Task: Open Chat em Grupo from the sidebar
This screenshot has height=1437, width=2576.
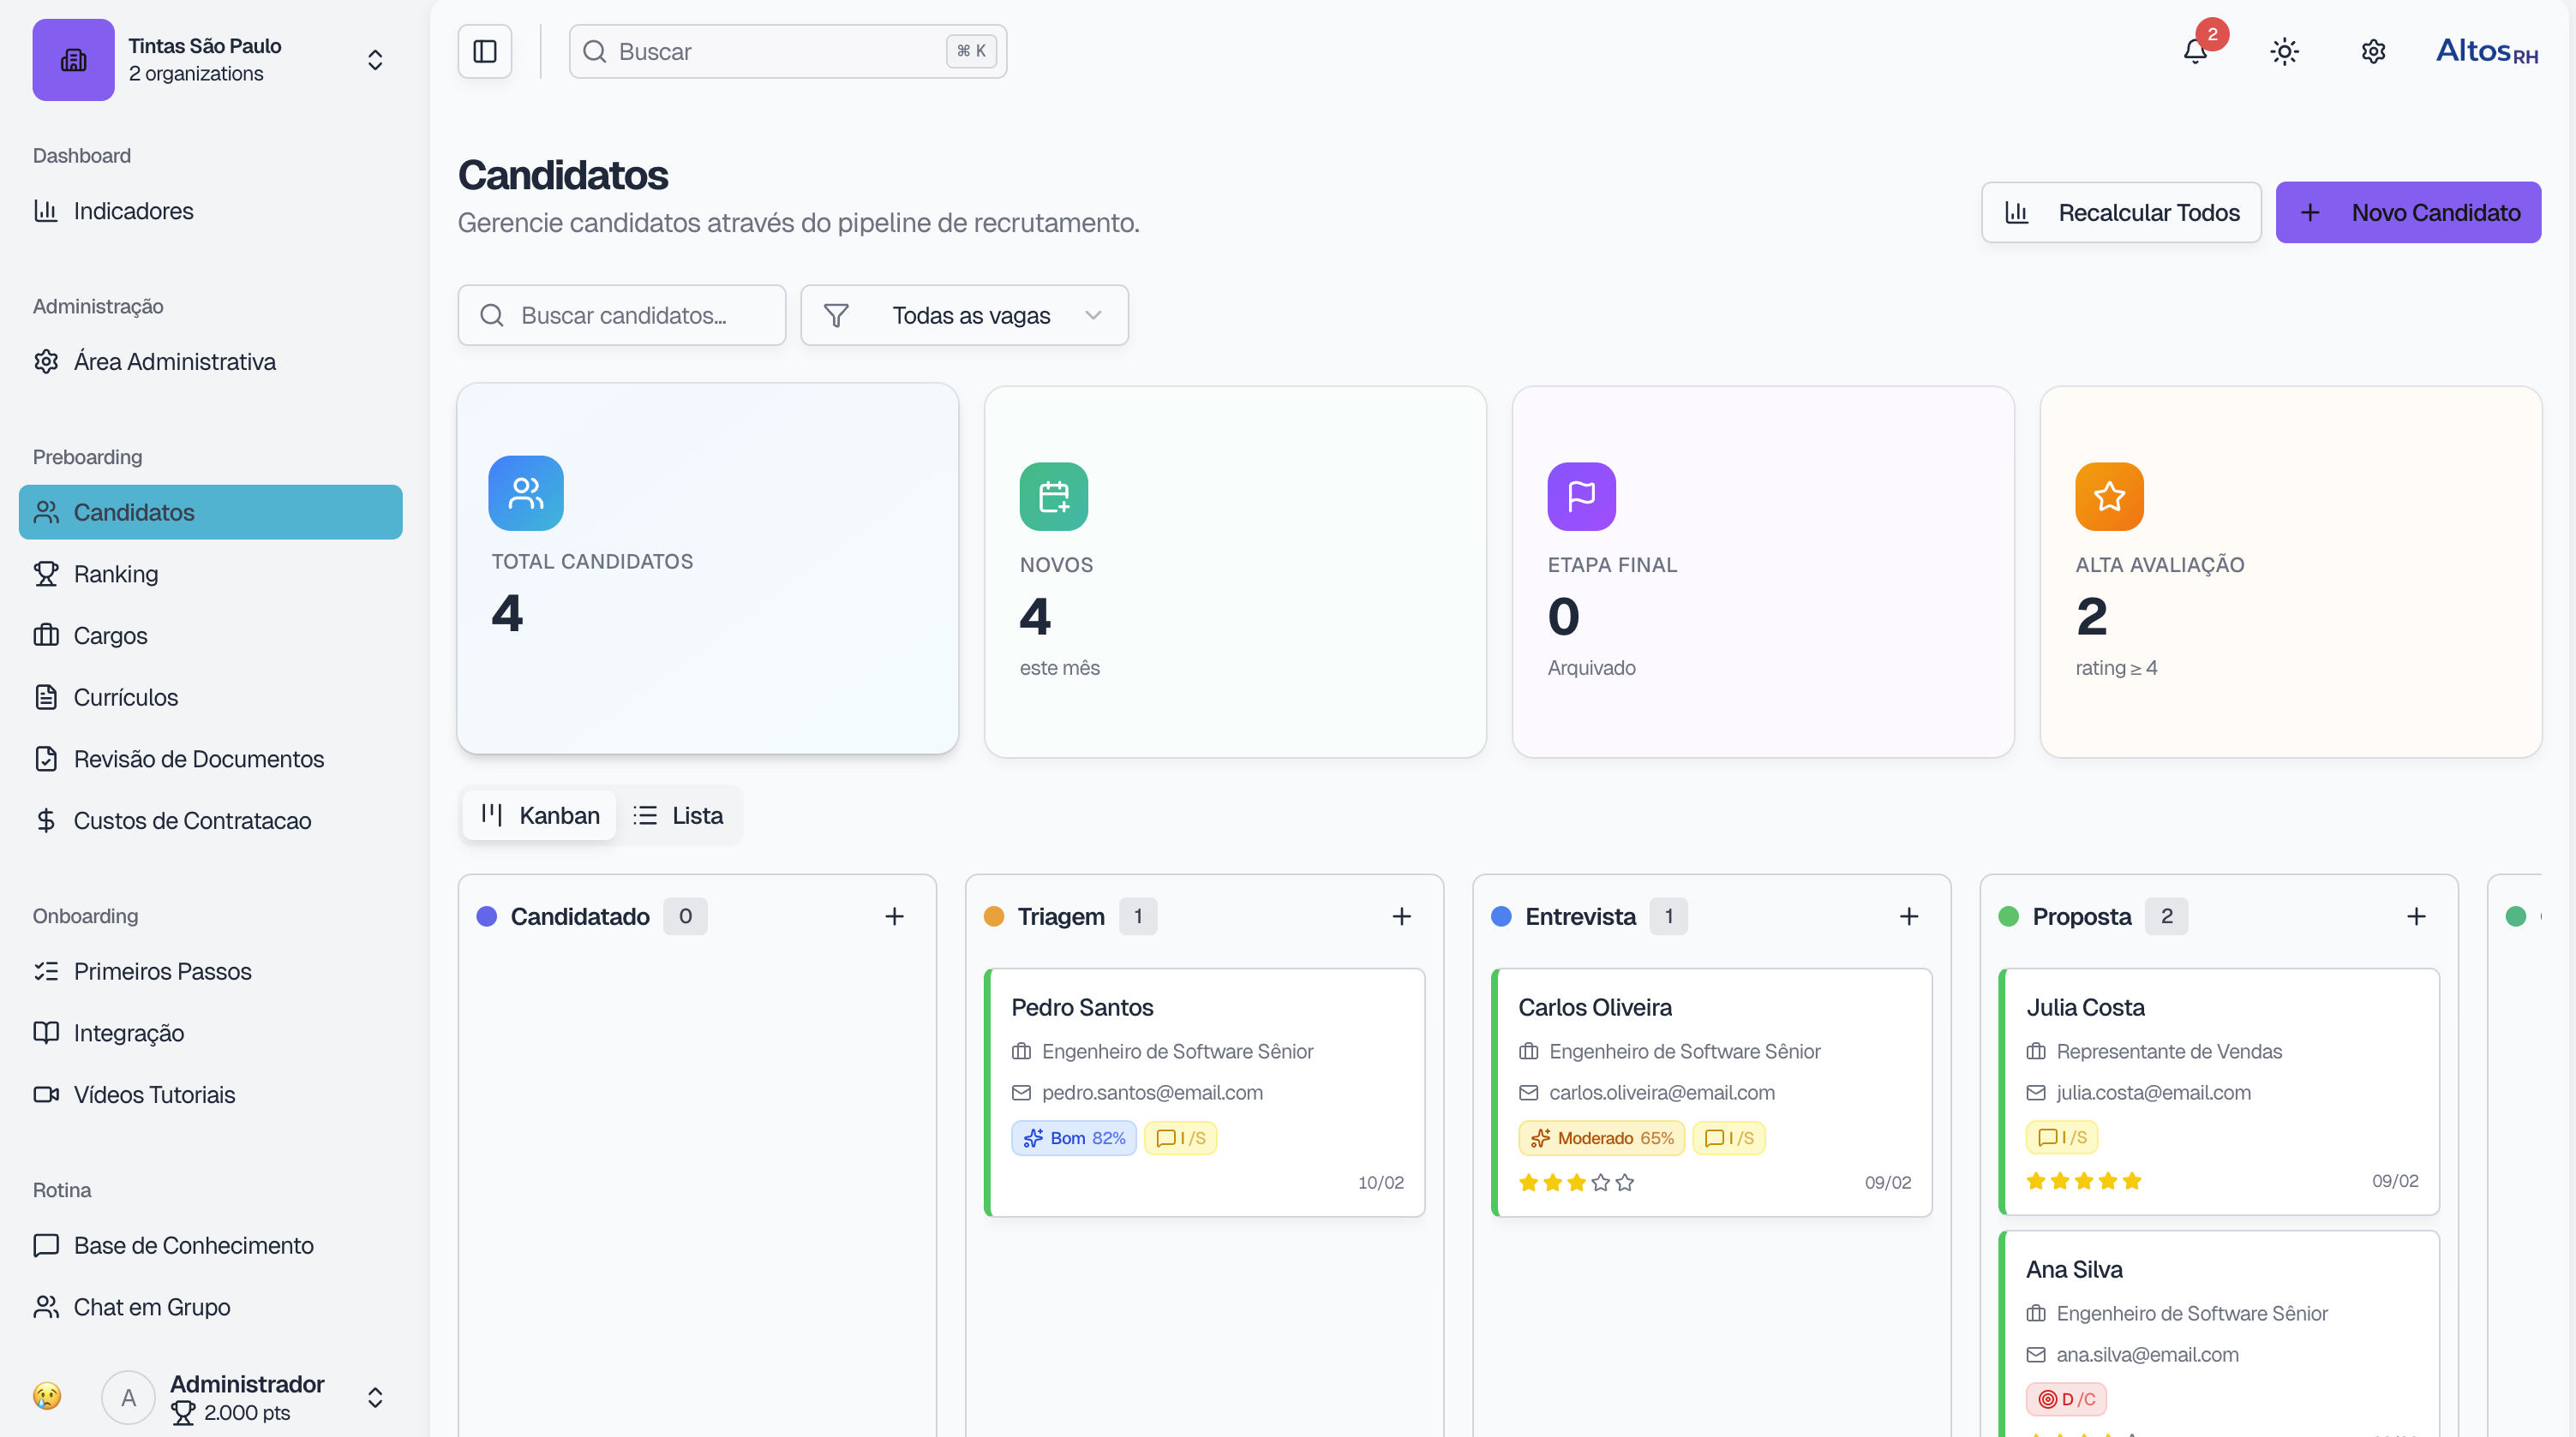Action: pyautogui.click(x=152, y=1306)
